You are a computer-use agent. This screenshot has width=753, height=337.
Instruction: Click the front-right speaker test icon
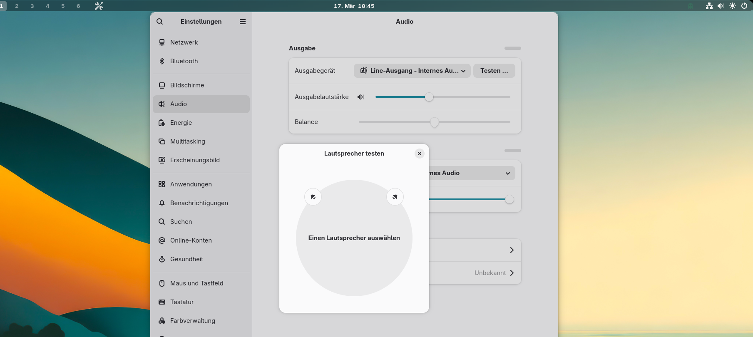point(395,197)
